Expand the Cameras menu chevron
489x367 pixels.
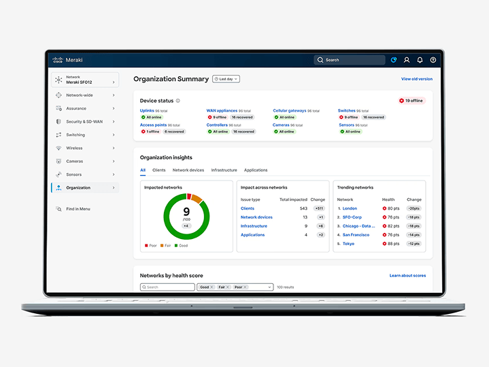click(x=114, y=161)
